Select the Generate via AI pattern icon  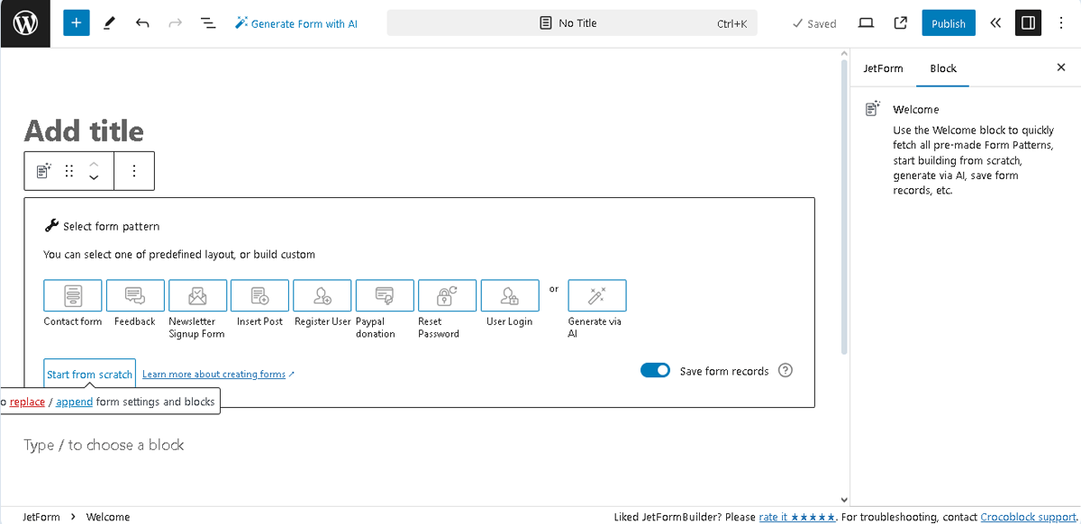[596, 294]
